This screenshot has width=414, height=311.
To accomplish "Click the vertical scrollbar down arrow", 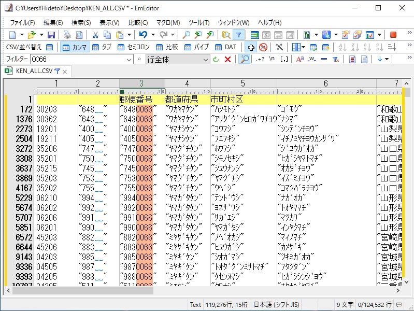I will [x=407, y=282].
